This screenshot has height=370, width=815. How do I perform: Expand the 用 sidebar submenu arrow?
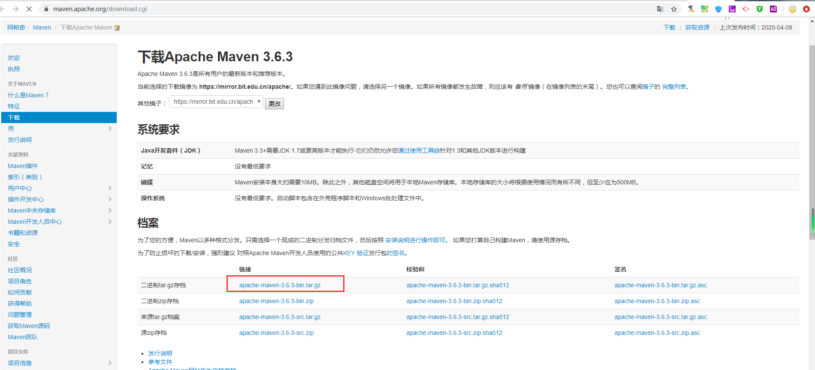[x=110, y=129]
